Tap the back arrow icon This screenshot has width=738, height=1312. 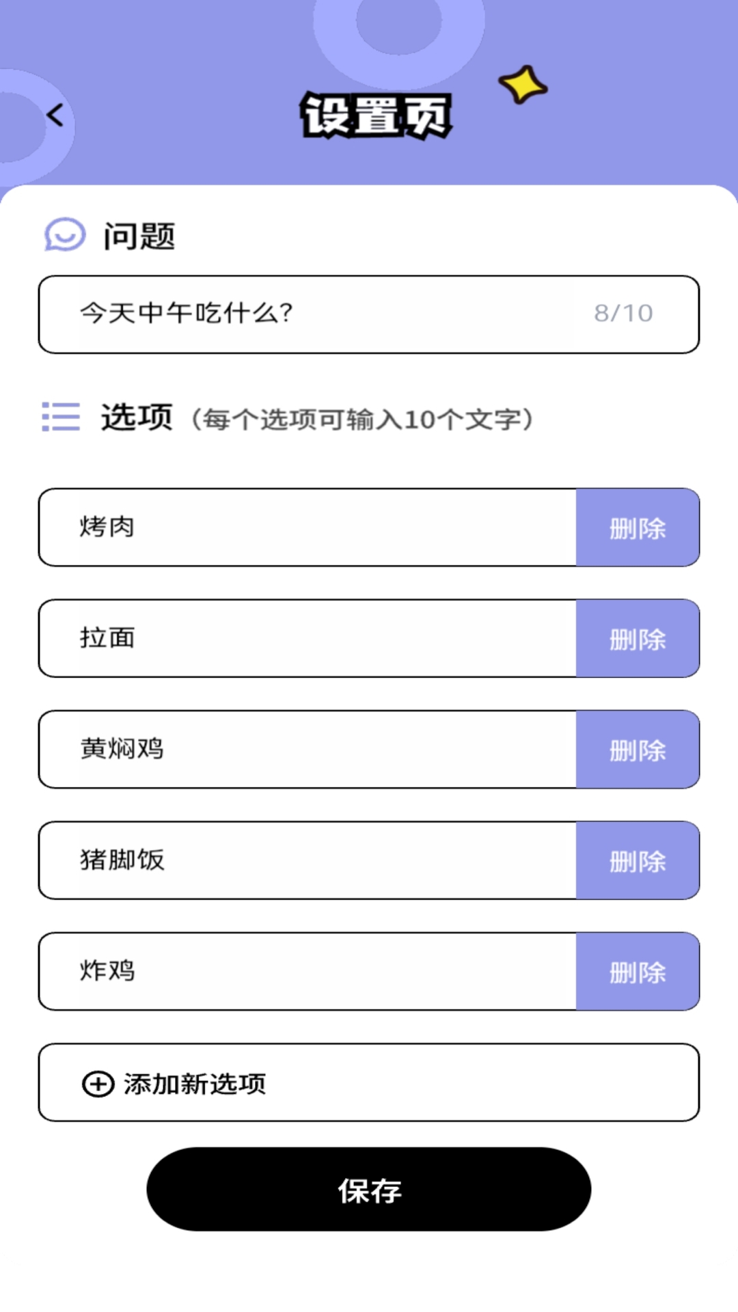[x=55, y=115]
